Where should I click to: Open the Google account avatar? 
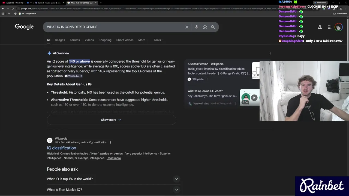pyautogui.click(x=339, y=27)
